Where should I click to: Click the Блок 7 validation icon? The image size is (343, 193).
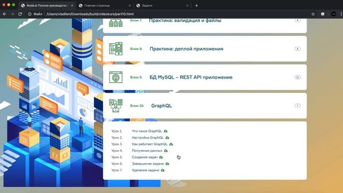click(116, 23)
